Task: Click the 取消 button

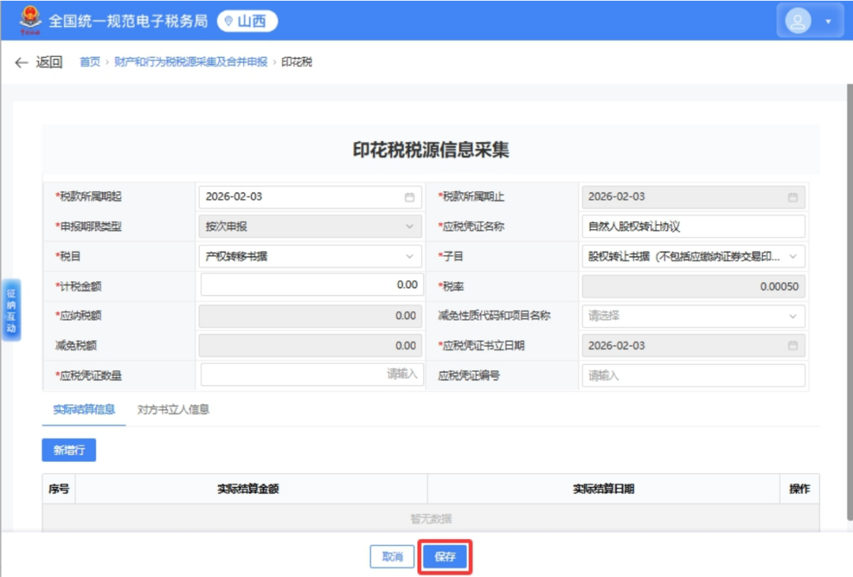Action: point(393,556)
